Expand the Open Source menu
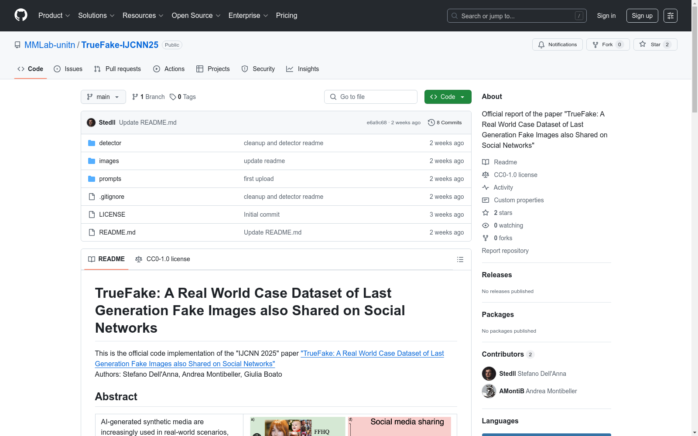 196,16
